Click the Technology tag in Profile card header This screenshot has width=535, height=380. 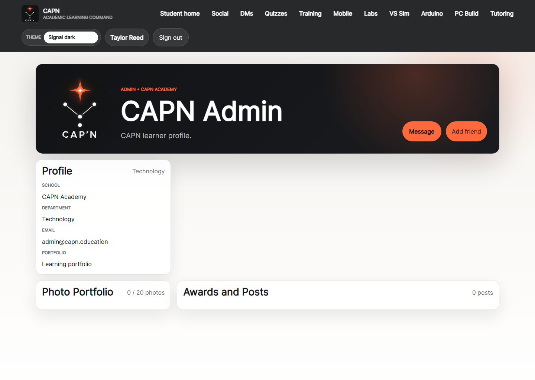click(x=149, y=171)
